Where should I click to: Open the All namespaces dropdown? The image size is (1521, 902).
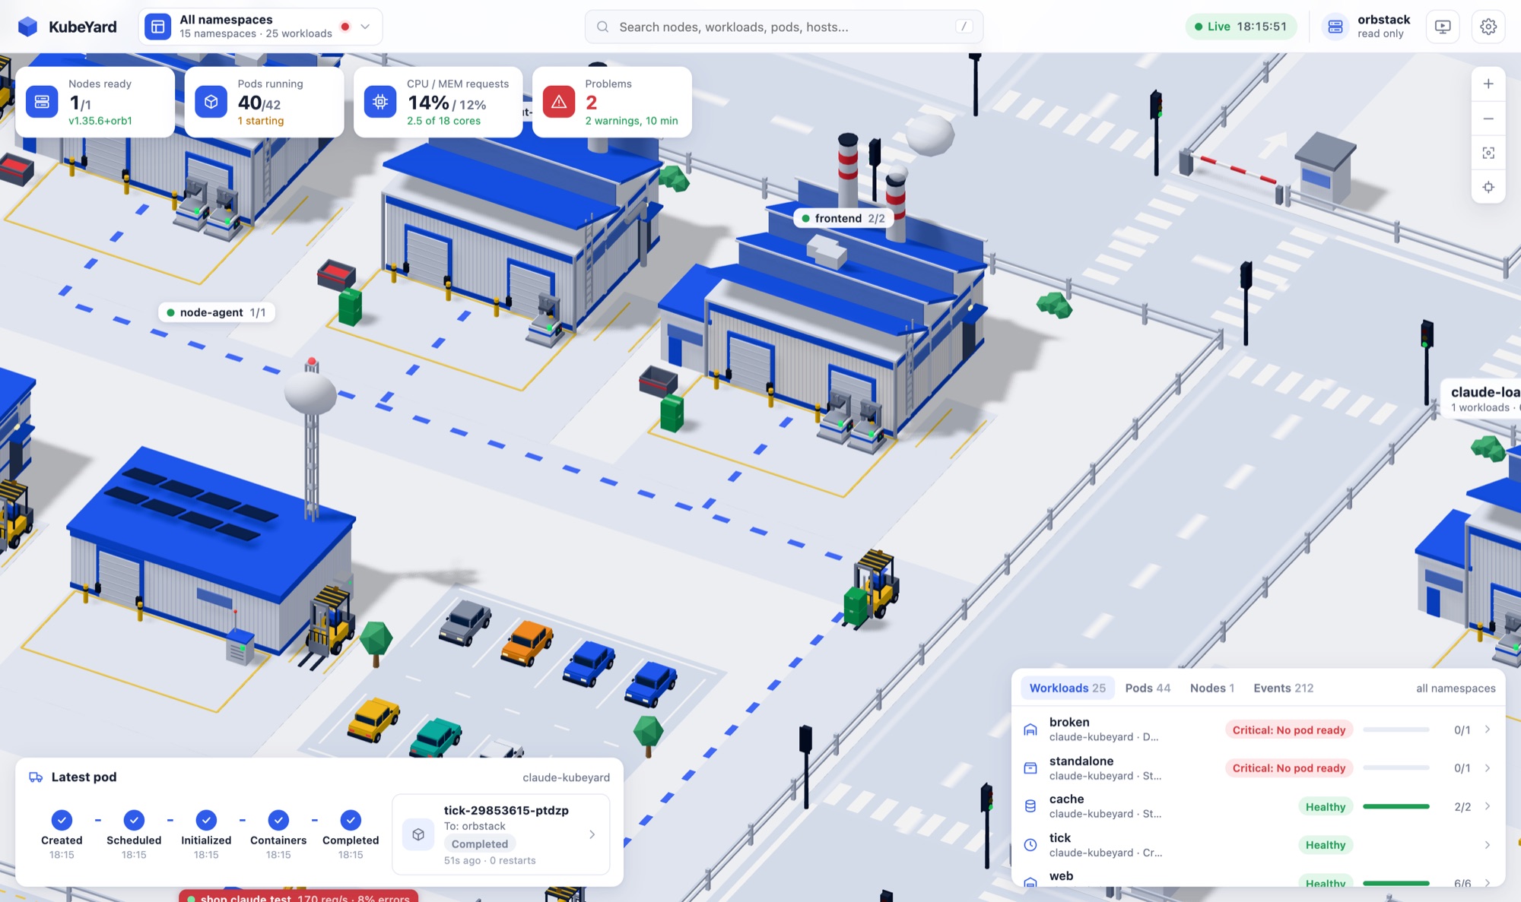coord(260,27)
